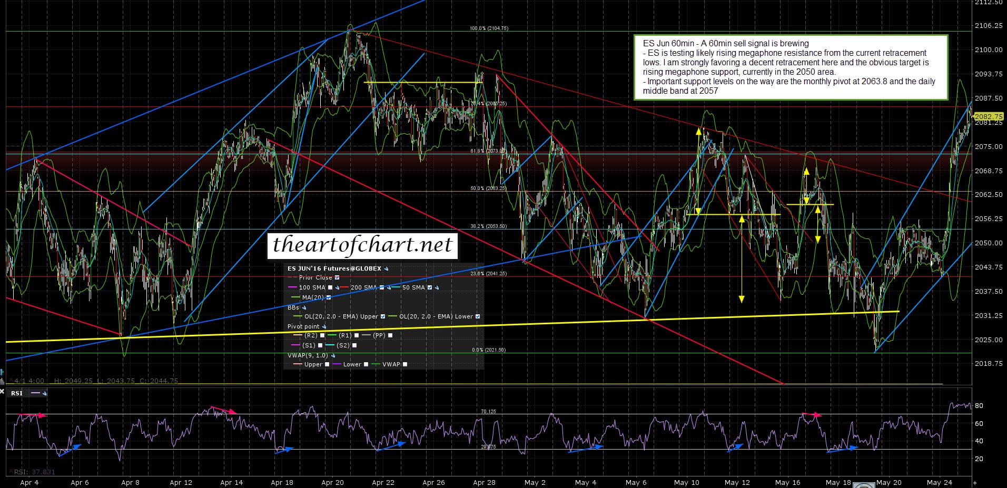
Task: Edit RSI indicator with wrench icon
Action: pos(44,393)
